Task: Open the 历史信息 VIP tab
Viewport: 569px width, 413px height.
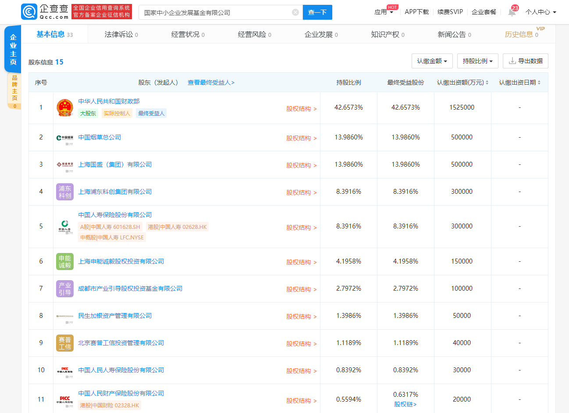Action: 522,34
